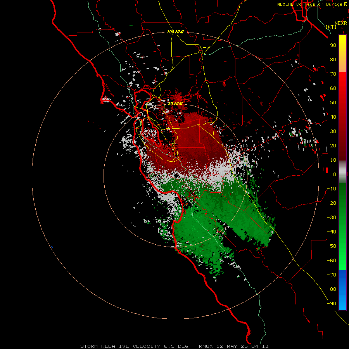Pick the -10 label on the velocity scale

tap(332, 189)
